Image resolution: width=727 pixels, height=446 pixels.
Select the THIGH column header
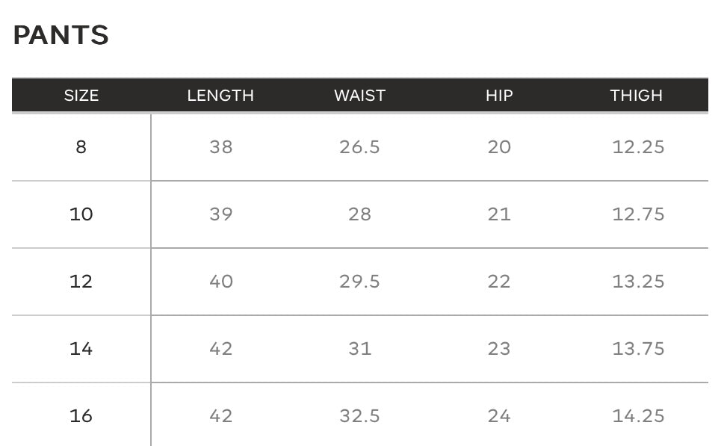click(637, 96)
